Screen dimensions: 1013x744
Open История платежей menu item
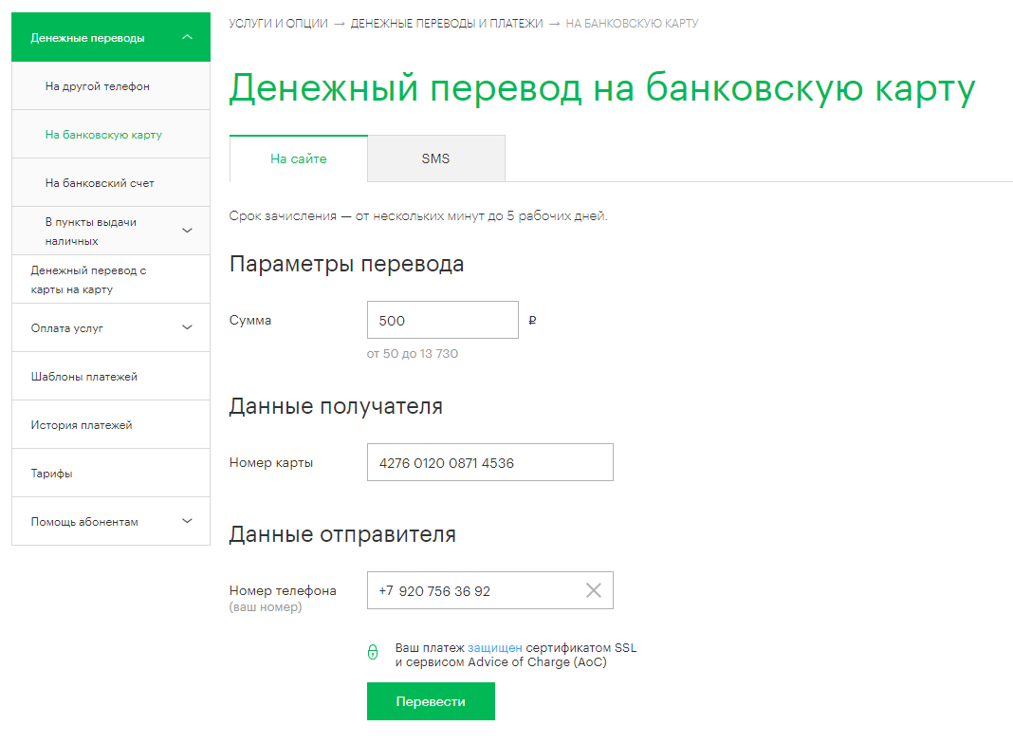tap(111, 425)
